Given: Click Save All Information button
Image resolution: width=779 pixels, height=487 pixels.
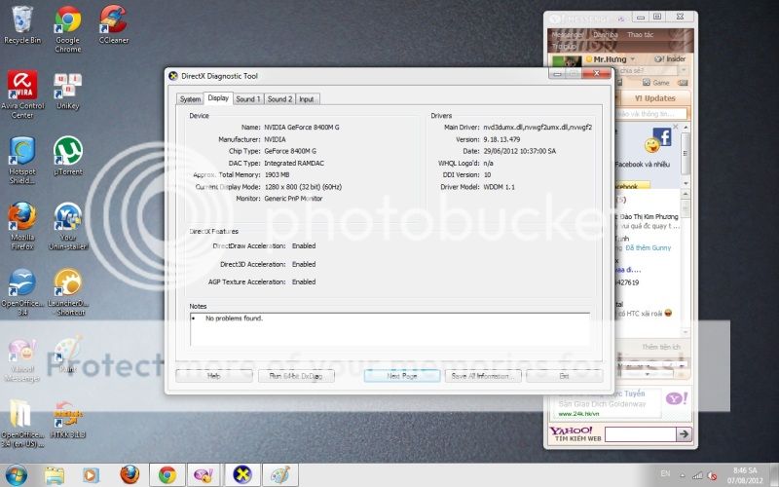Looking at the screenshot, I should click(483, 376).
